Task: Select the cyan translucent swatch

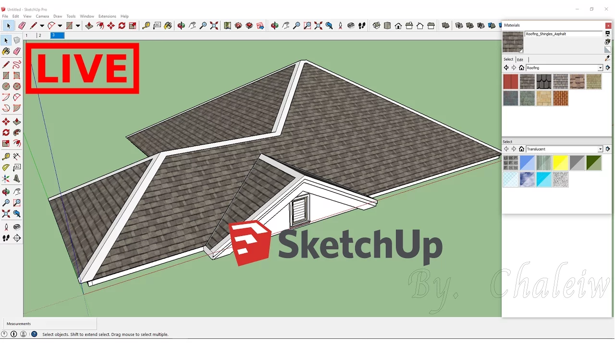Action: (544, 179)
